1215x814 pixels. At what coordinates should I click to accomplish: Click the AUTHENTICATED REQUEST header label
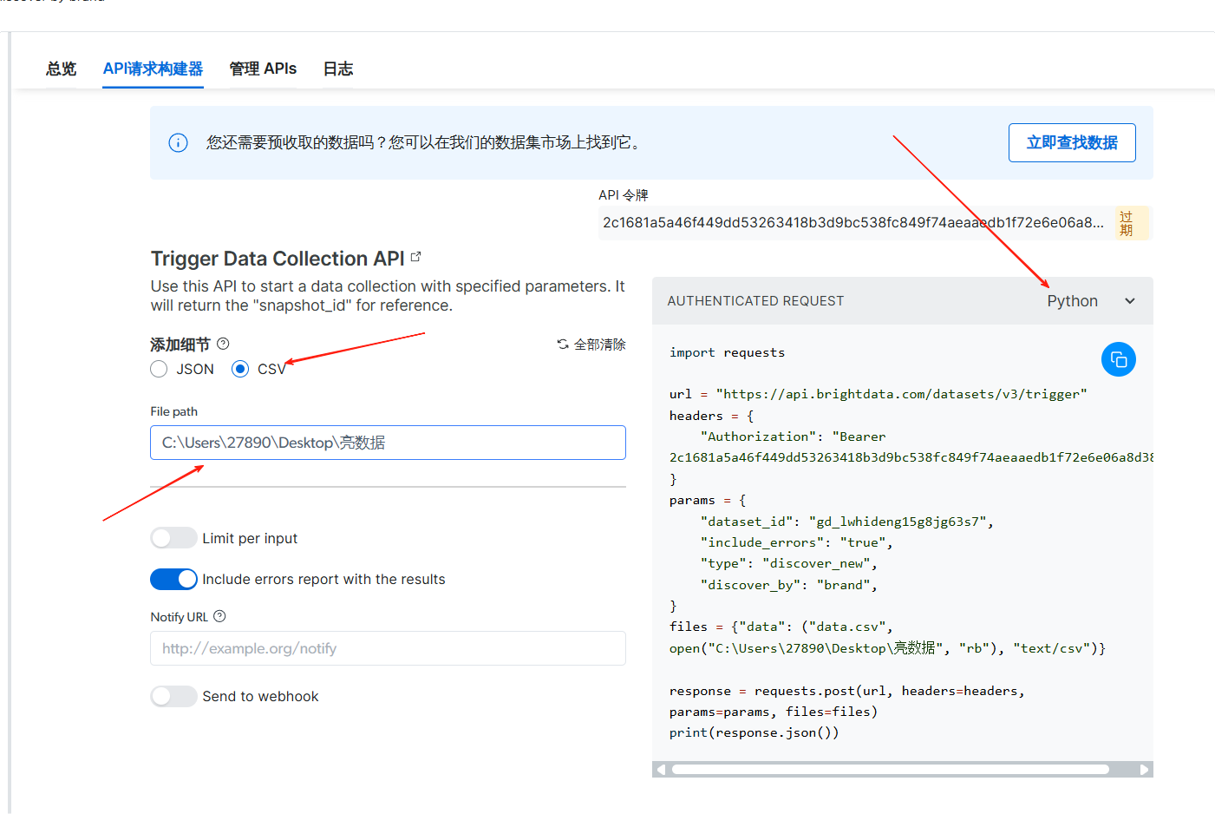point(755,301)
